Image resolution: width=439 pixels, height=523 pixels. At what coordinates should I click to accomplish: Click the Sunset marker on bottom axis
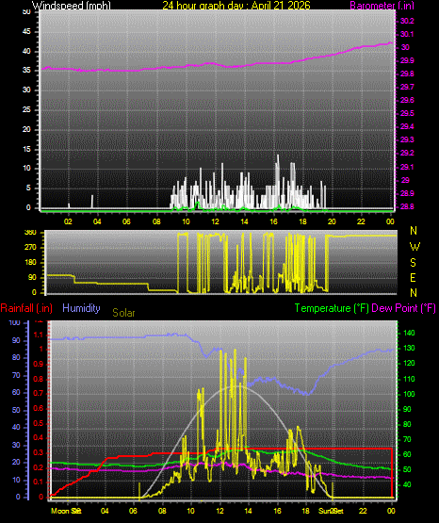tap(331, 511)
